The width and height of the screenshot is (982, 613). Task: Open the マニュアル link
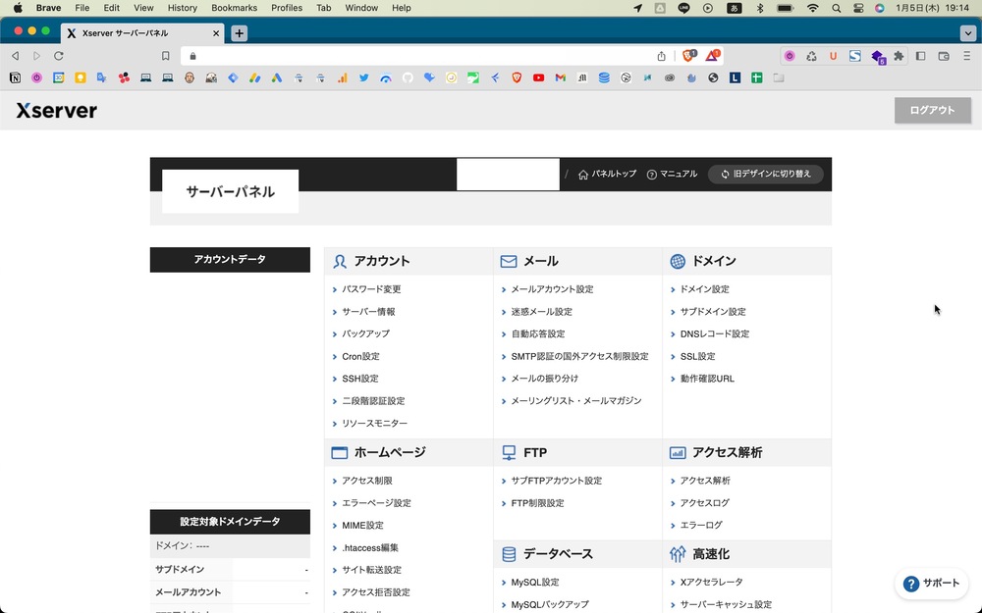click(672, 174)
